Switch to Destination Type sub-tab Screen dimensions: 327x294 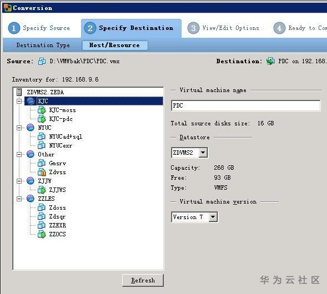(x=43, y=45)
